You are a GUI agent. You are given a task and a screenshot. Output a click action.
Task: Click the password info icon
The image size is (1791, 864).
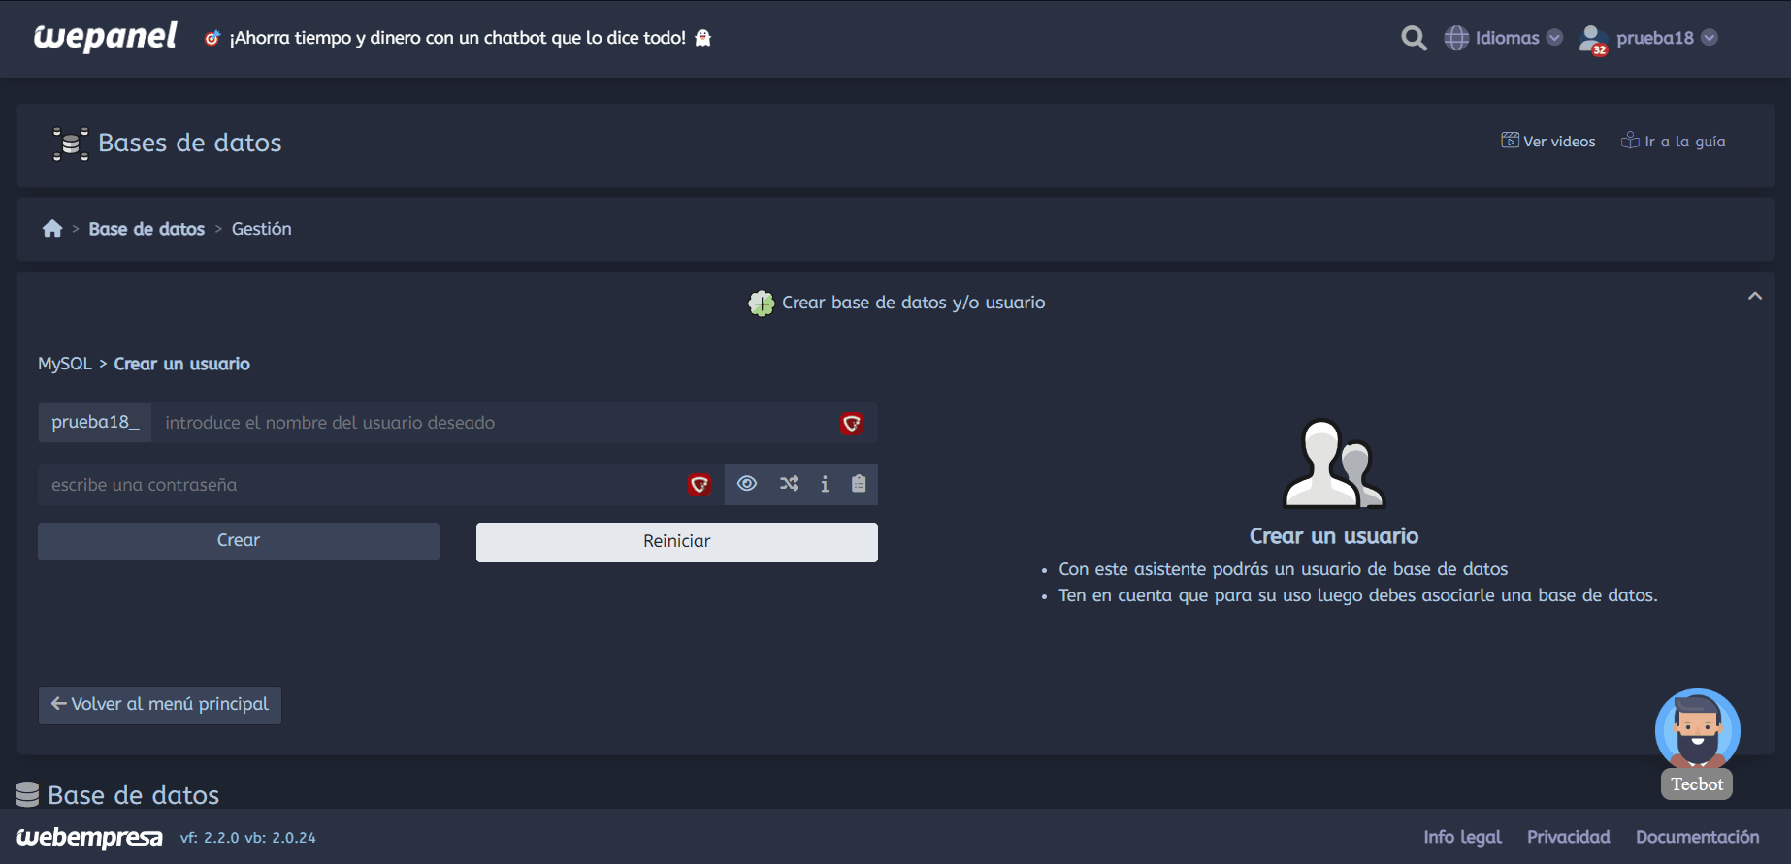click(x=825, y=484)
